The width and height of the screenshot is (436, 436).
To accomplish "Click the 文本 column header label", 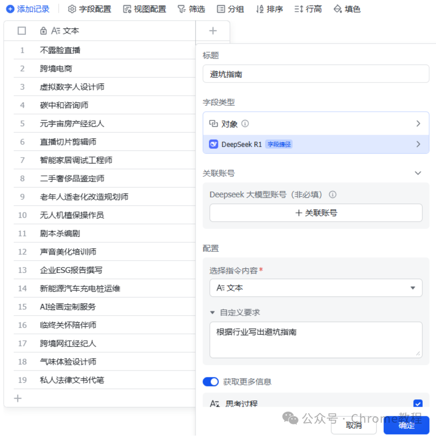I will tap(71, 31).
